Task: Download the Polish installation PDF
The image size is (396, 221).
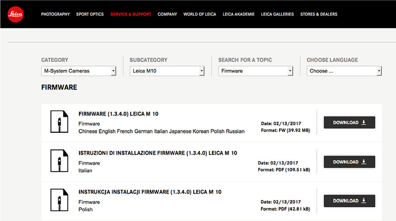Action: click(x=349, y=201)
